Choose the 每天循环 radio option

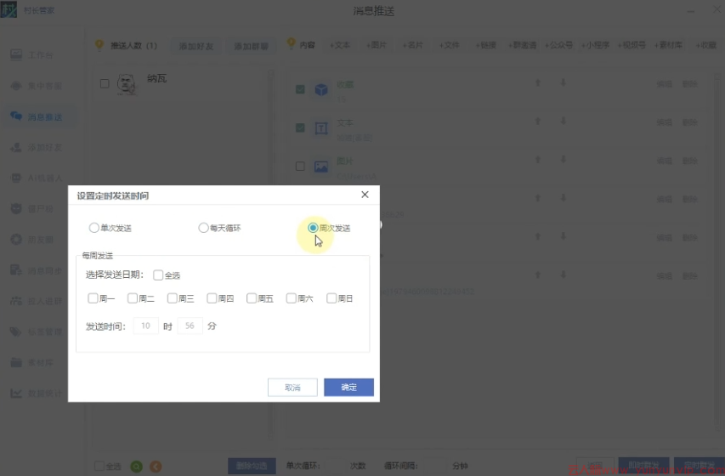pos(203,228)
